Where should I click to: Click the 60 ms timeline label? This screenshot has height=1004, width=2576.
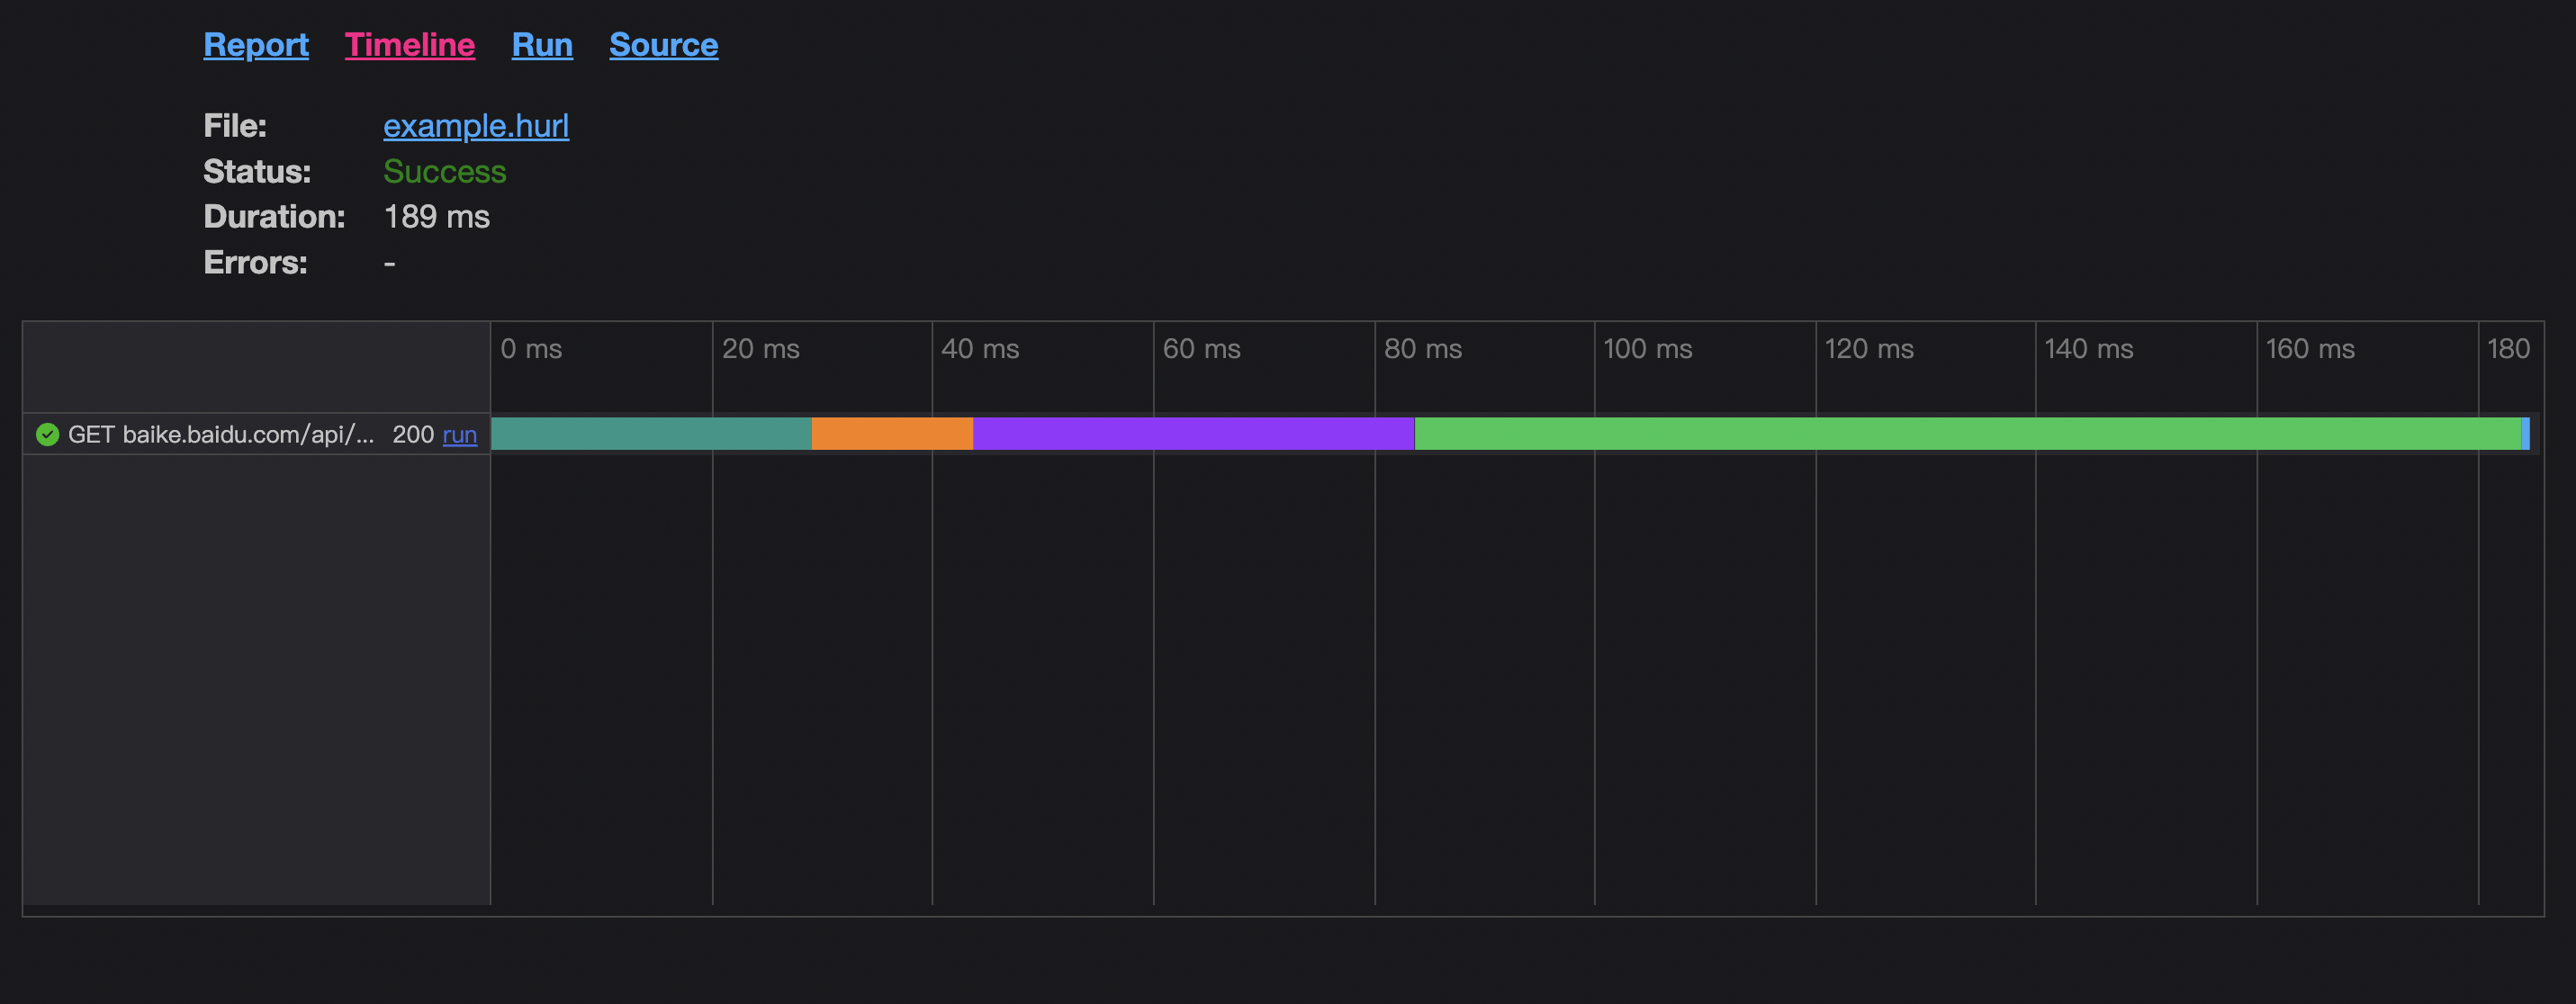click(1202, 349)
